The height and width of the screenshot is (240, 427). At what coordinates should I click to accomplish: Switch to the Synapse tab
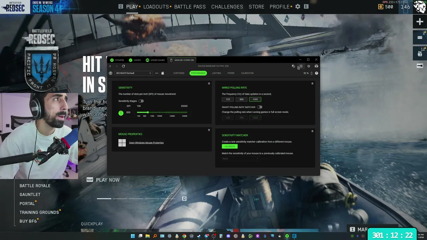(x=117, y=60)
